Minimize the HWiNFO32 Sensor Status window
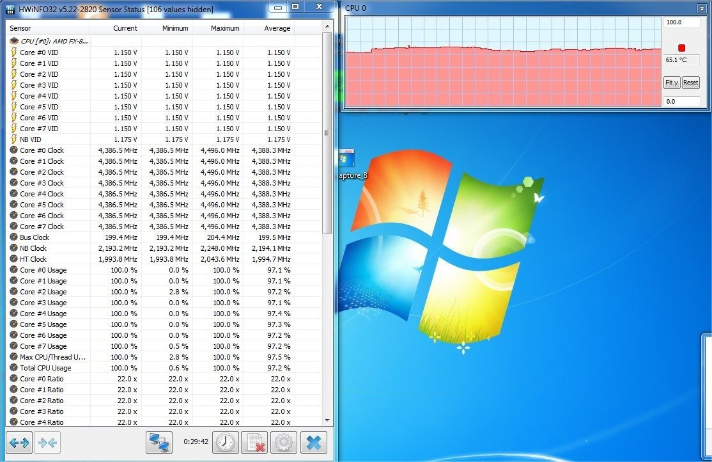Image resolution: width=712 pixels, height=462 pixels. (x=278, y=7)
